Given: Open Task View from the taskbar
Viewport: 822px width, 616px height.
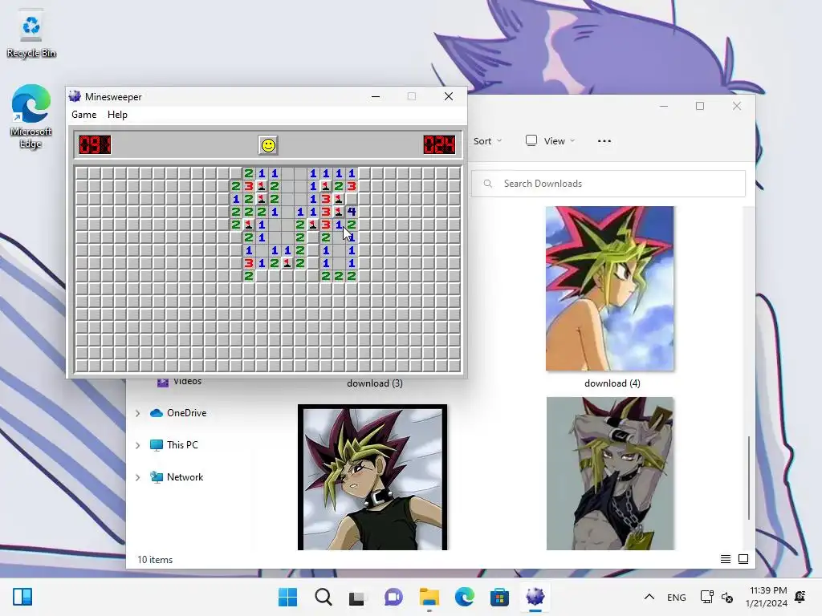Looking at the screenshot, I should tap(357, 597).
